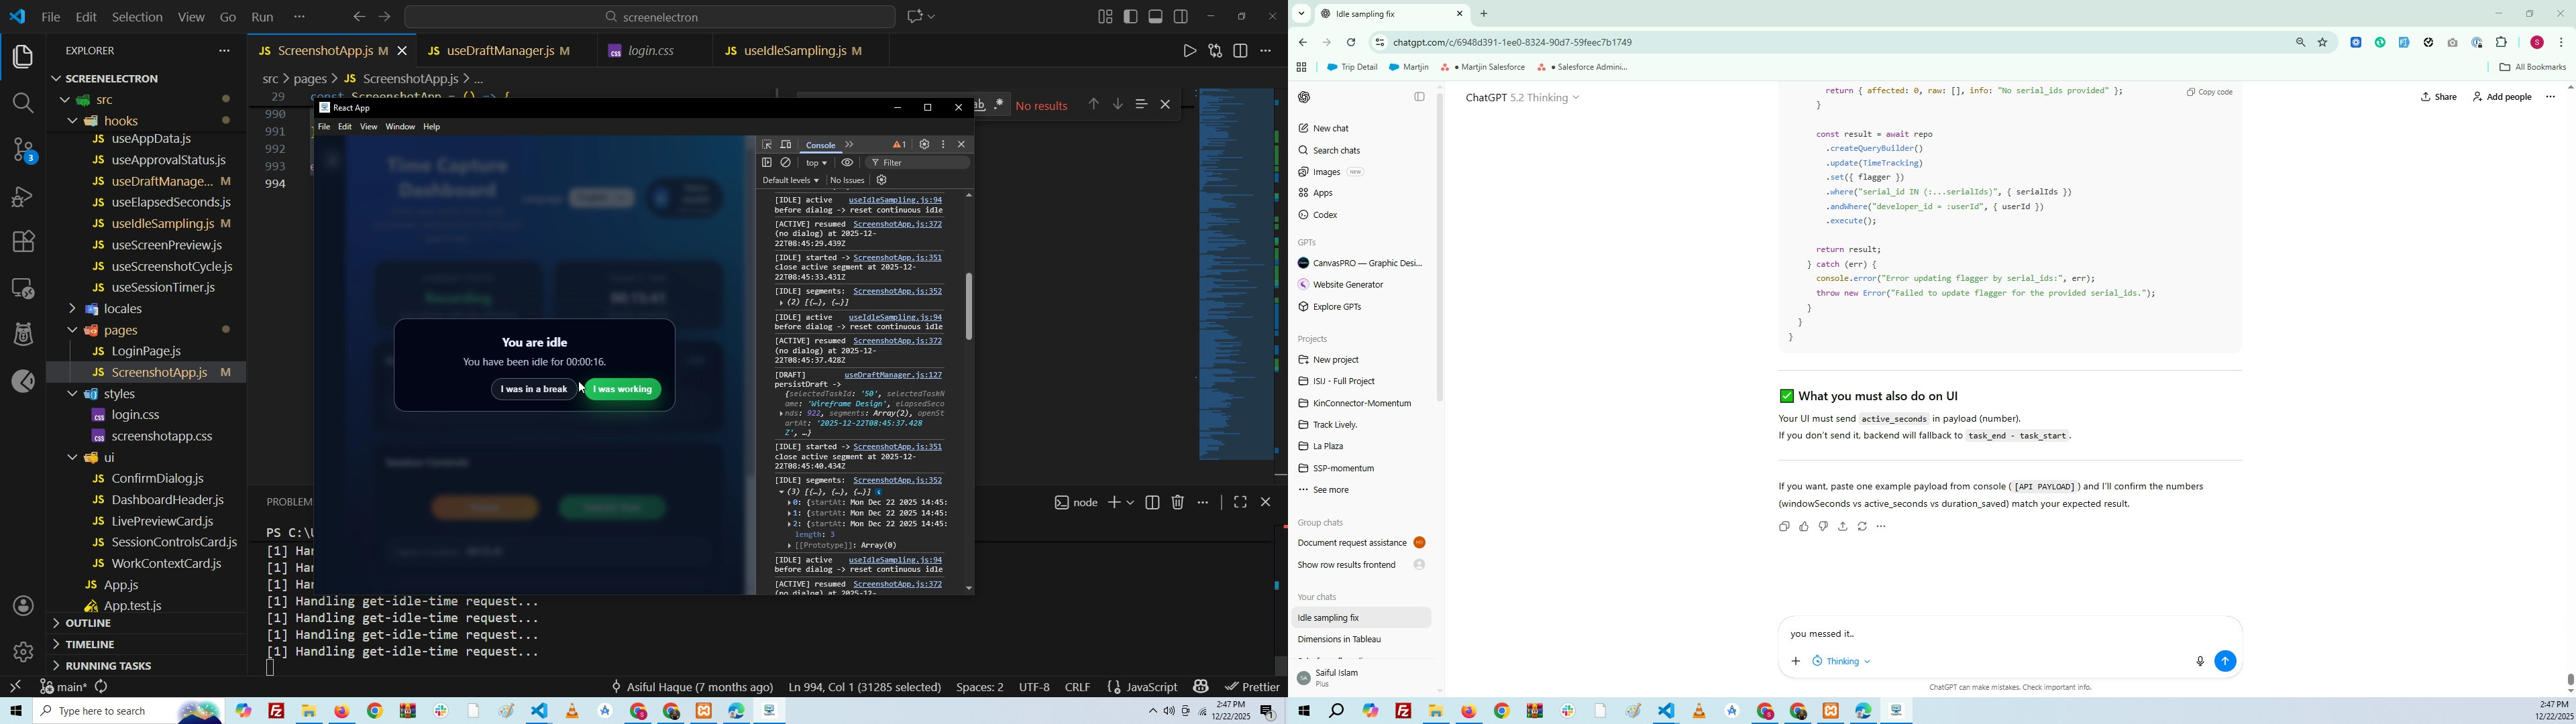The width and height of the screenshot is (2576, 724).
Task: Click the ChatGPT send message arrow
Action: click(2225, 661)
